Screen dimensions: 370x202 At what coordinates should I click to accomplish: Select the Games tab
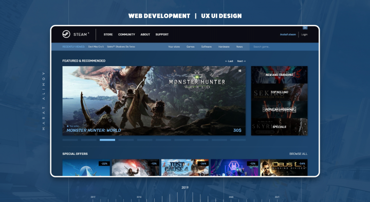pyautogui.click(x=191, y=47)
